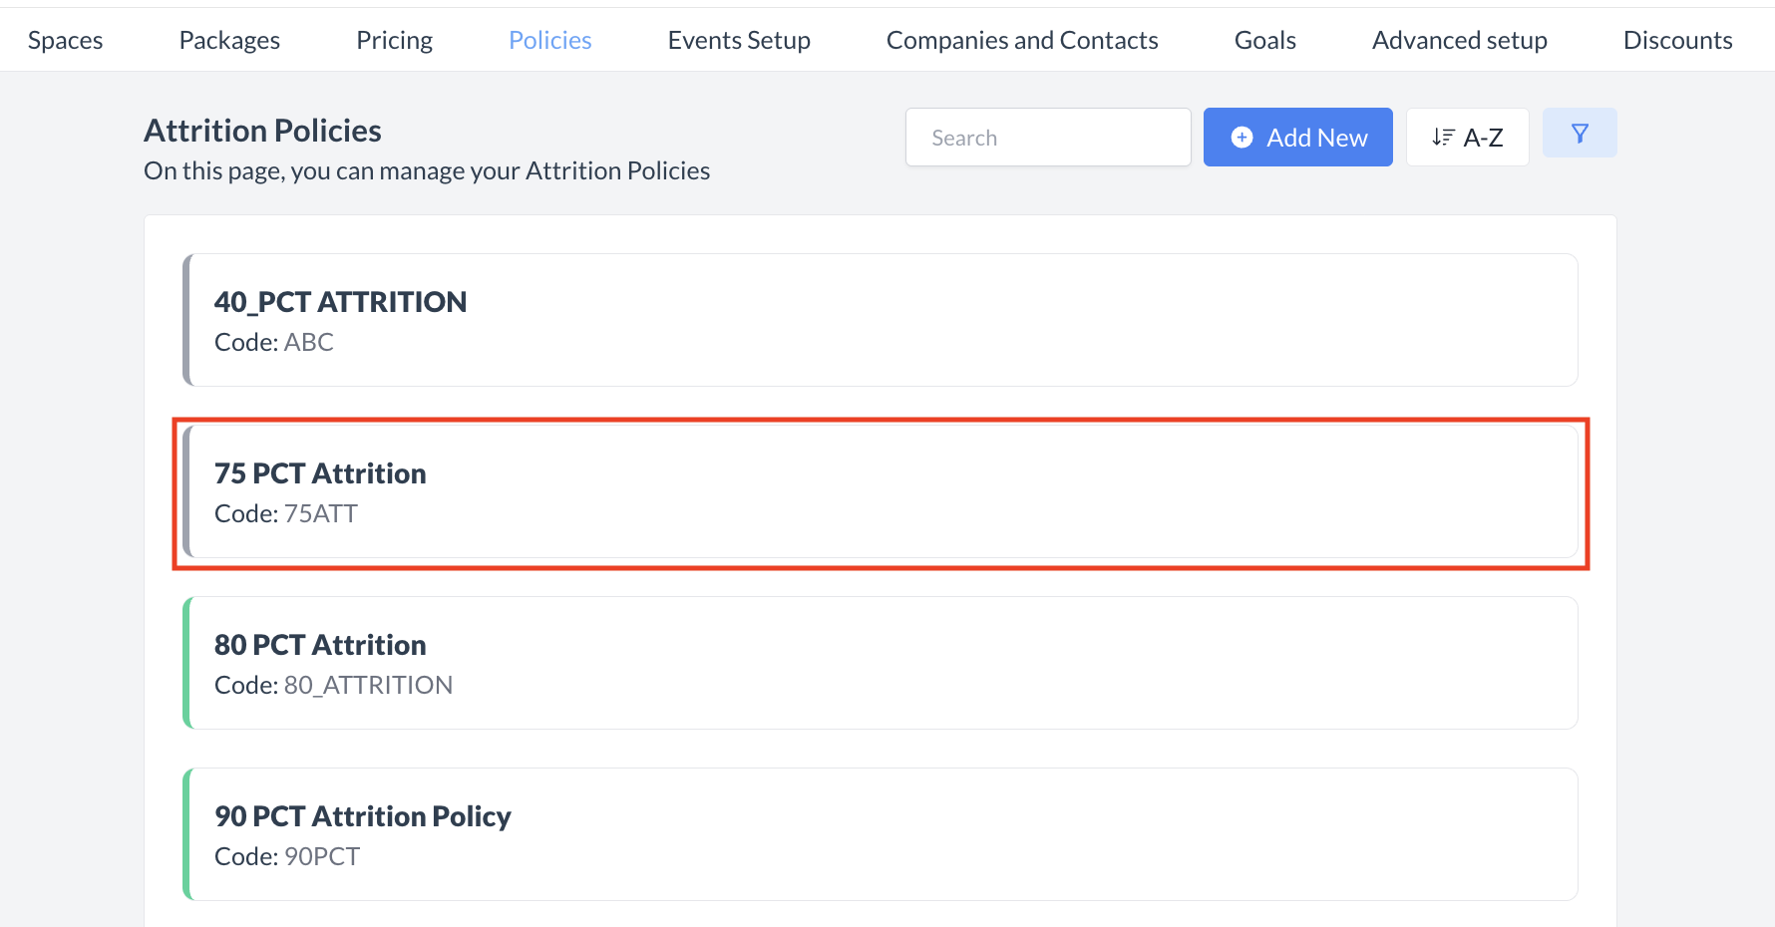
Task: Click the A-Z sort button
Action: click(x=1467, y=137)
